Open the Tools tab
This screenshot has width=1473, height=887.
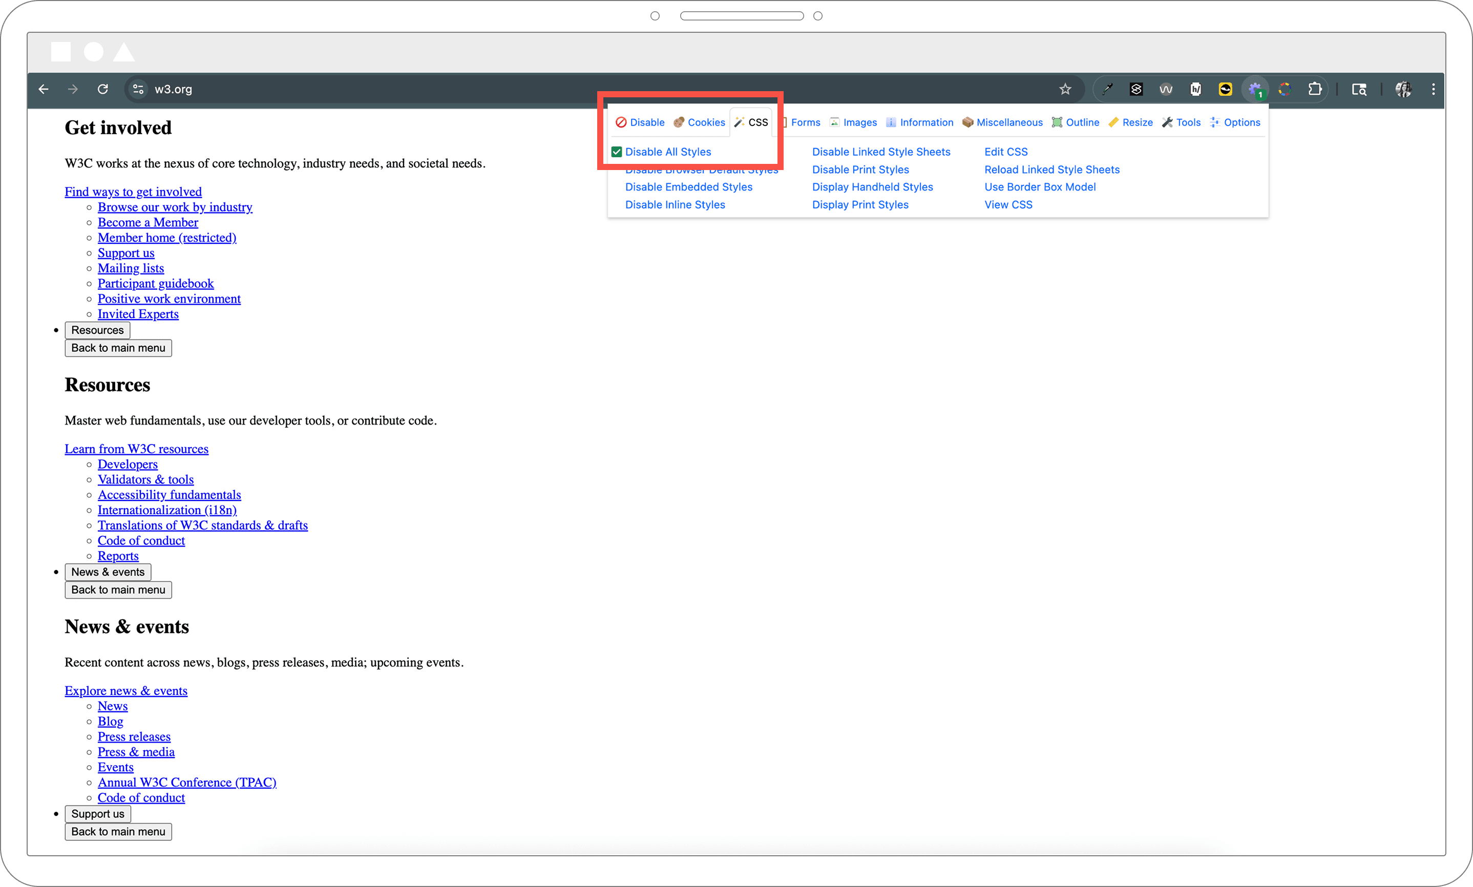tap(1182, 122)
